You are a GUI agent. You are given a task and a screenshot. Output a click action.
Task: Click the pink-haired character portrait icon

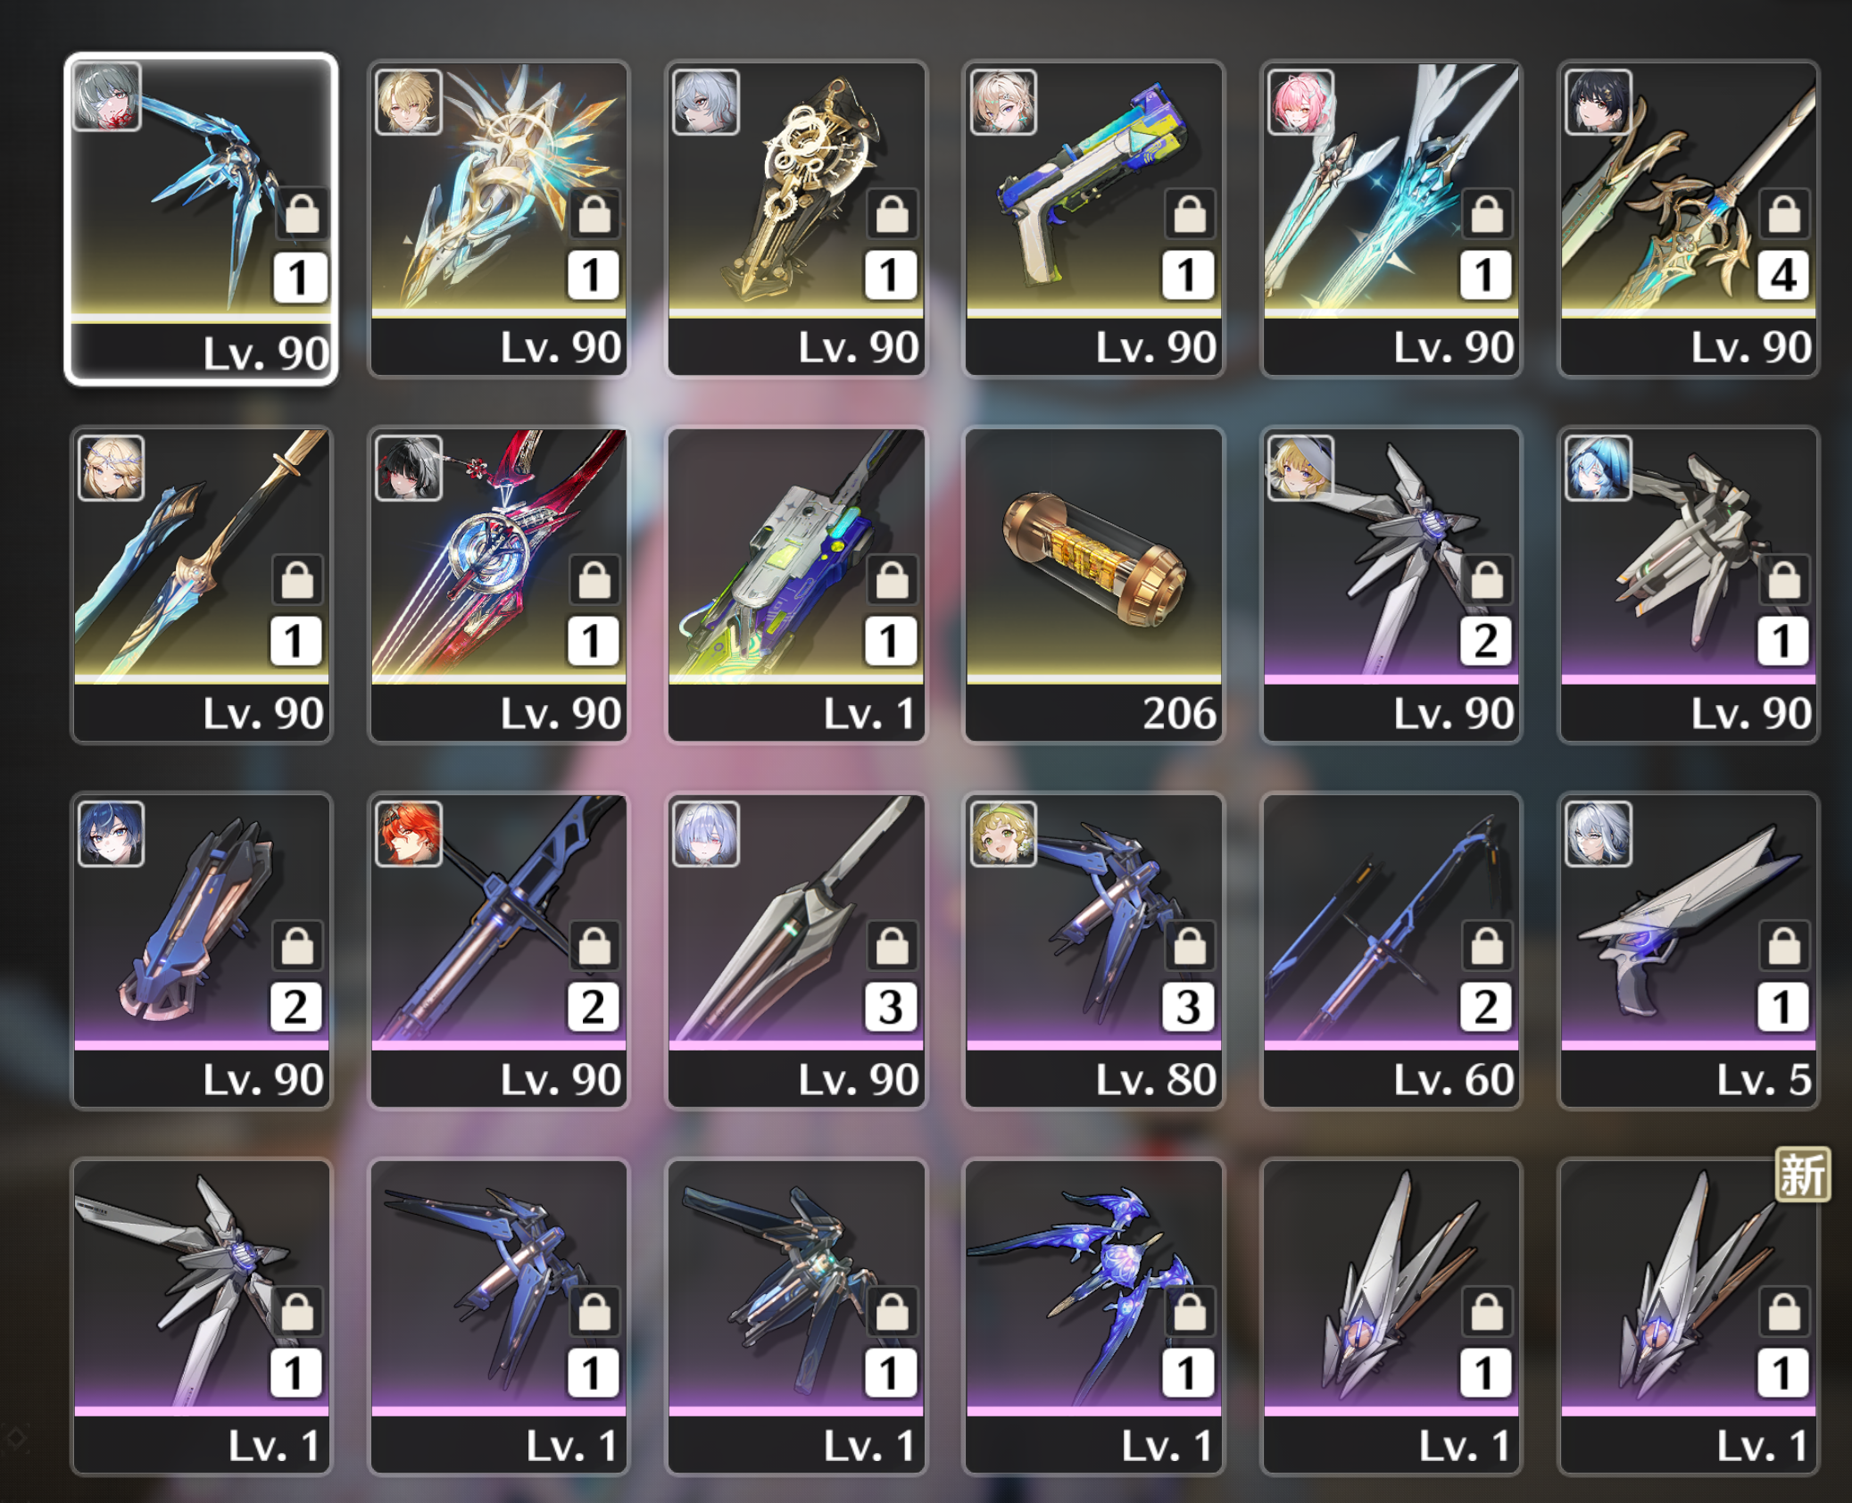click(1300, 102)
